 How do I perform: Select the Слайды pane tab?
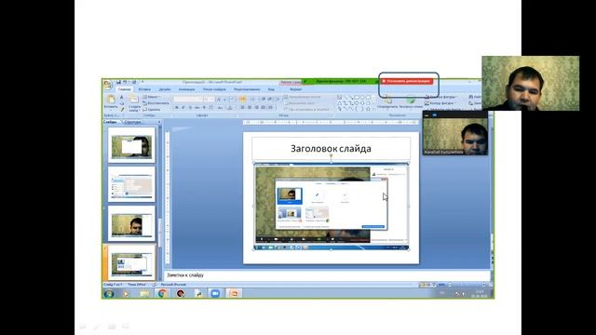point(110,122)
